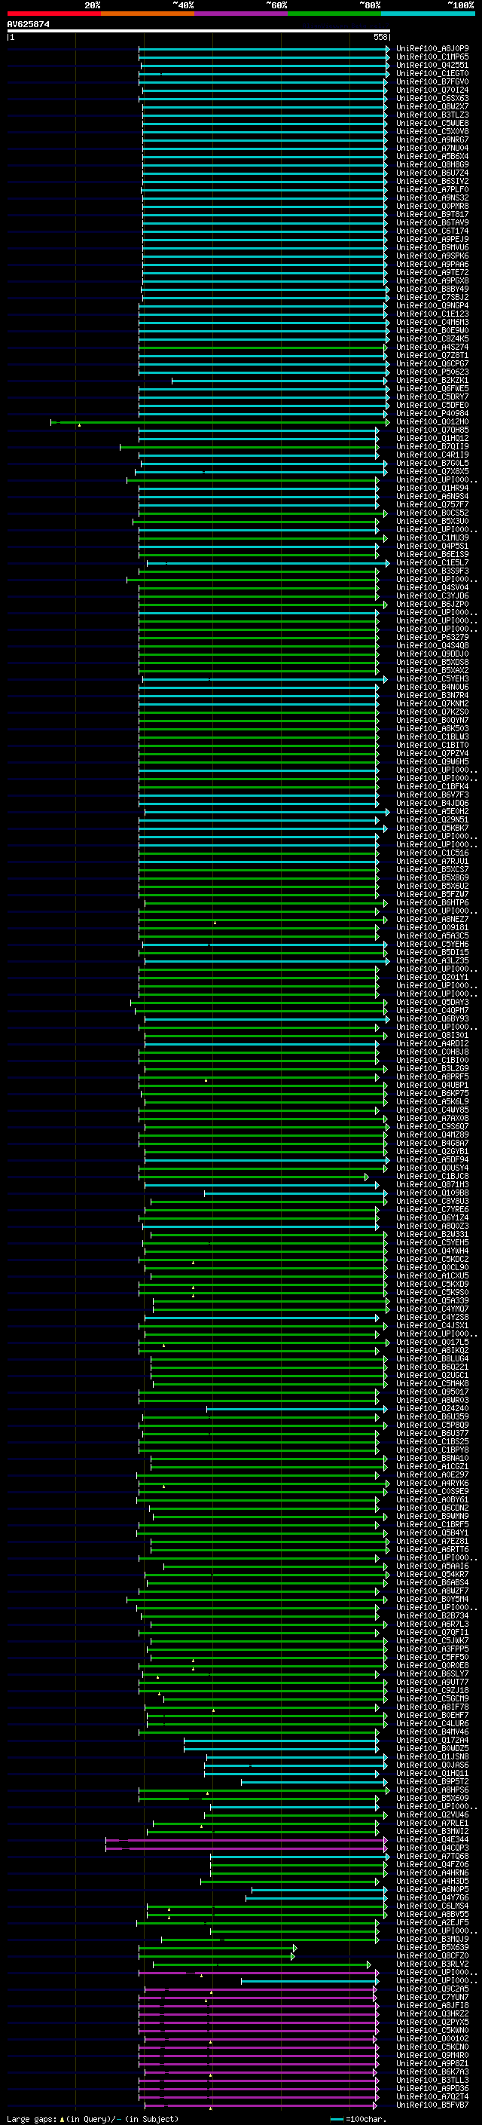The height and width of the screenshot is (2125, 482).
Task: Click label UniRef100_A4RYK6
Action: tap(432, 1483)
